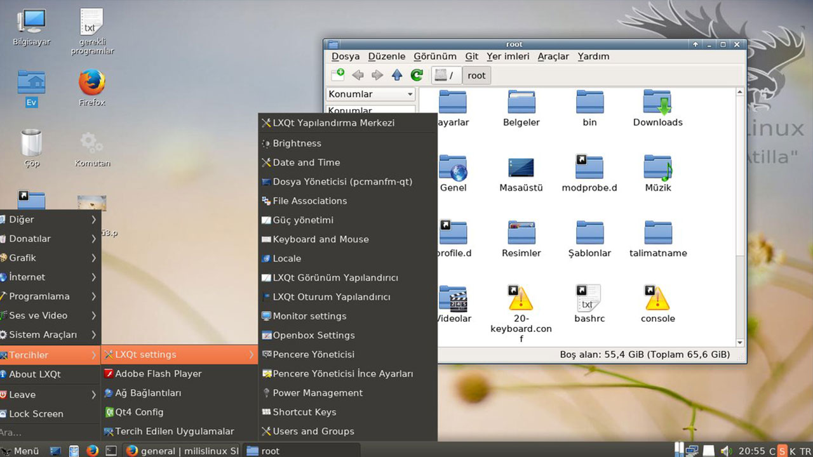Screen dimensions: 813x457
Task: Expand the İnternet submenu in main menu
Action: pyautogui.click(x=50, y=277)
